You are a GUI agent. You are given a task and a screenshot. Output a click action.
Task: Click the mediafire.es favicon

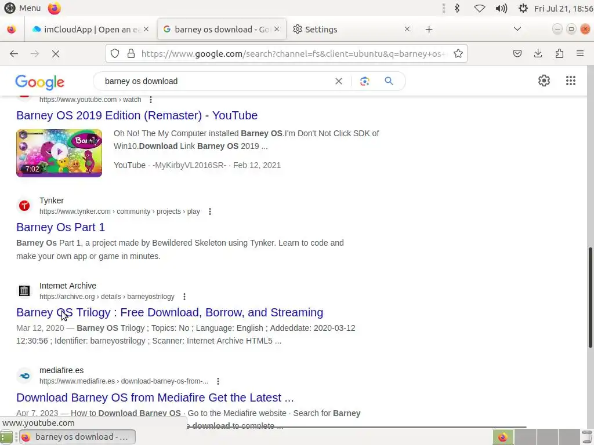click(24, 375)
